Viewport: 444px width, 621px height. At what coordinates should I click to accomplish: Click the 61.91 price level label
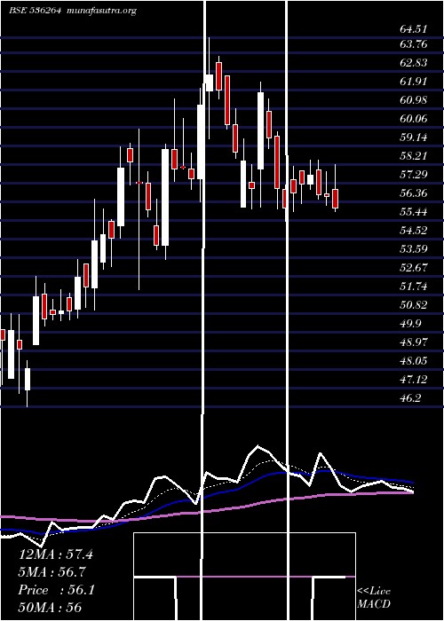(414, 82)
